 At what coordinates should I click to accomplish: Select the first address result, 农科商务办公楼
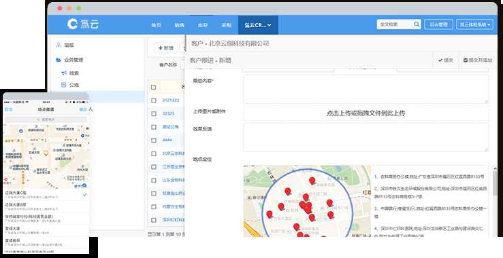(429, 177)
